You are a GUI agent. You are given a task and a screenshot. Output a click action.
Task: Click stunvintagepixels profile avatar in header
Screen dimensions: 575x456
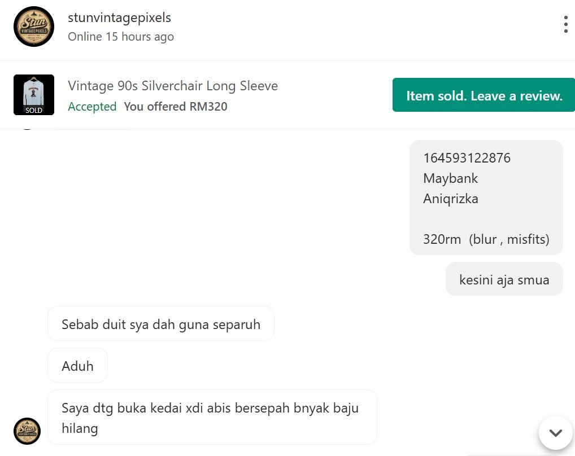pos(34,27)
